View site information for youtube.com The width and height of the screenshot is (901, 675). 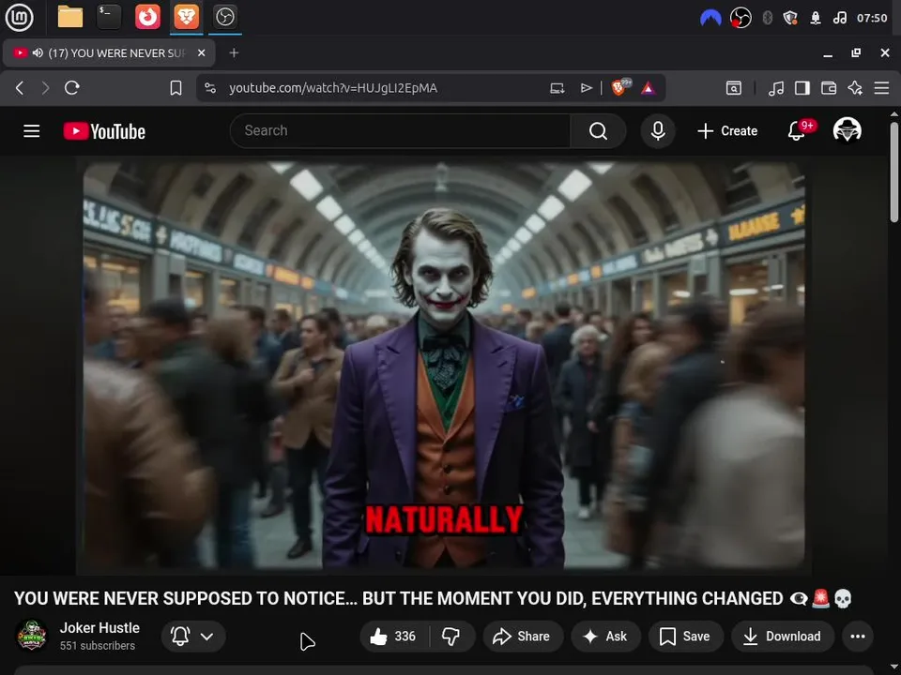coord(210,88)
